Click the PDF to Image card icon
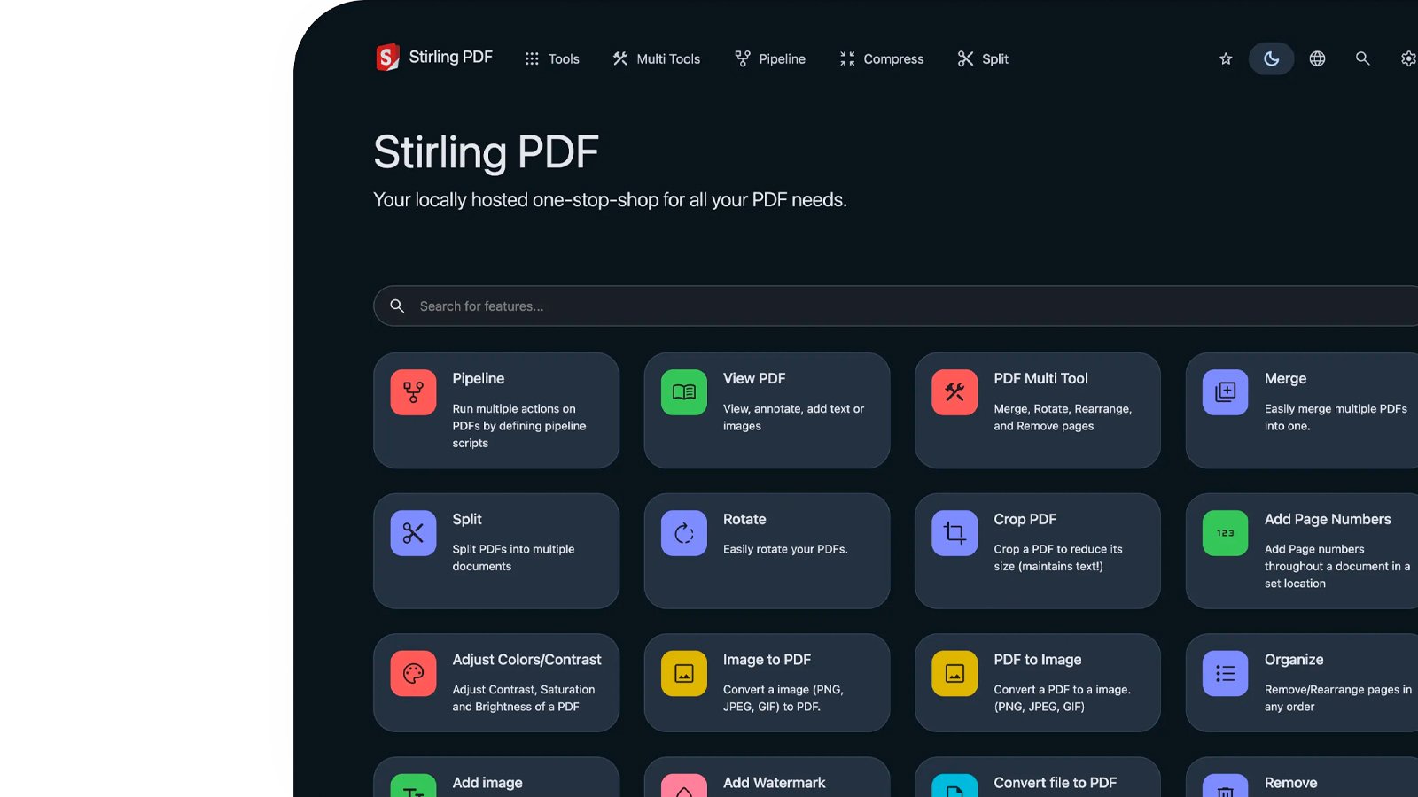This screenshot has width=1418, height=797. click(x=954, y=674)
